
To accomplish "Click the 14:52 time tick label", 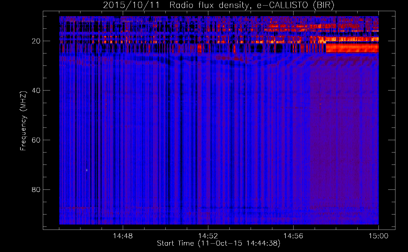I will point(208,236).
